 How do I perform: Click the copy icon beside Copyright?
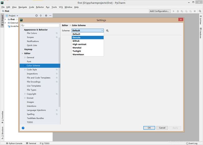57,94
